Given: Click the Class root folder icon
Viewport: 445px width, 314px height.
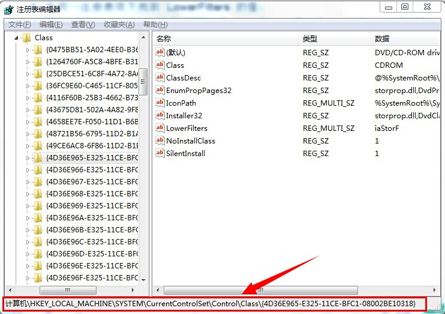Looking at the screenshot, I should click(x=26, y=37).
